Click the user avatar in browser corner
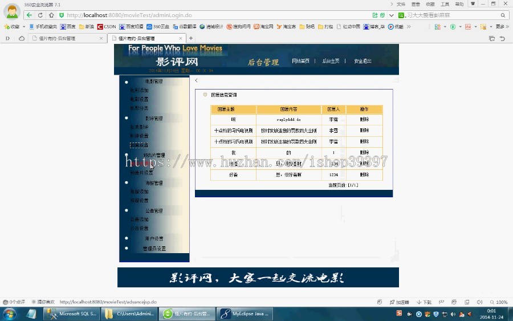This screenshot has width=513, height=321. (12, 11)
